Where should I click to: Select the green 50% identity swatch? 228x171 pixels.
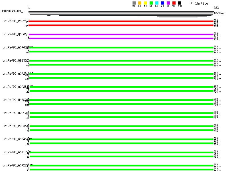[151, 3]
